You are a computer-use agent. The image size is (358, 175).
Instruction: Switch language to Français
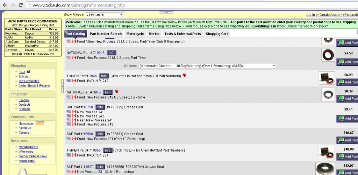(x=24, y=109)
